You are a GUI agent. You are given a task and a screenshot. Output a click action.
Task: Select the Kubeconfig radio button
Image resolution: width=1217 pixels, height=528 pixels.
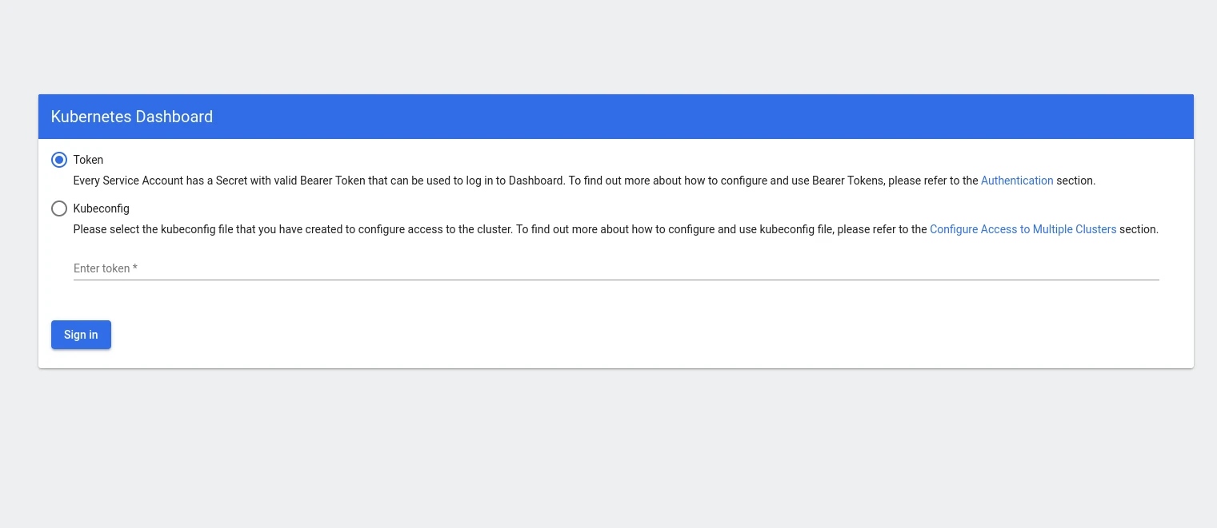59,208
